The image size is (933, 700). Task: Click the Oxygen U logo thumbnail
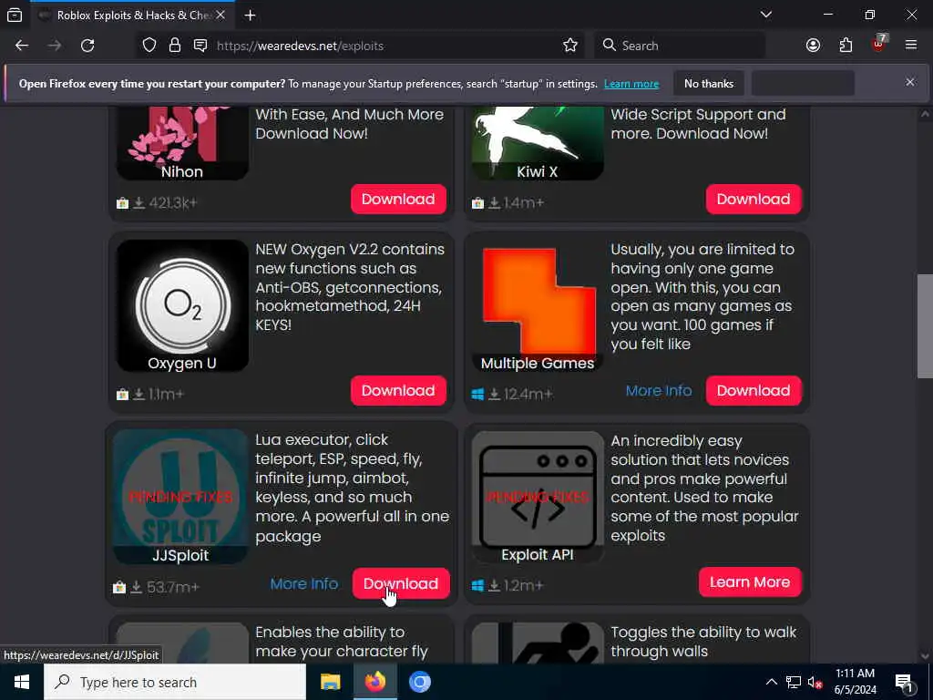[182, 306]
